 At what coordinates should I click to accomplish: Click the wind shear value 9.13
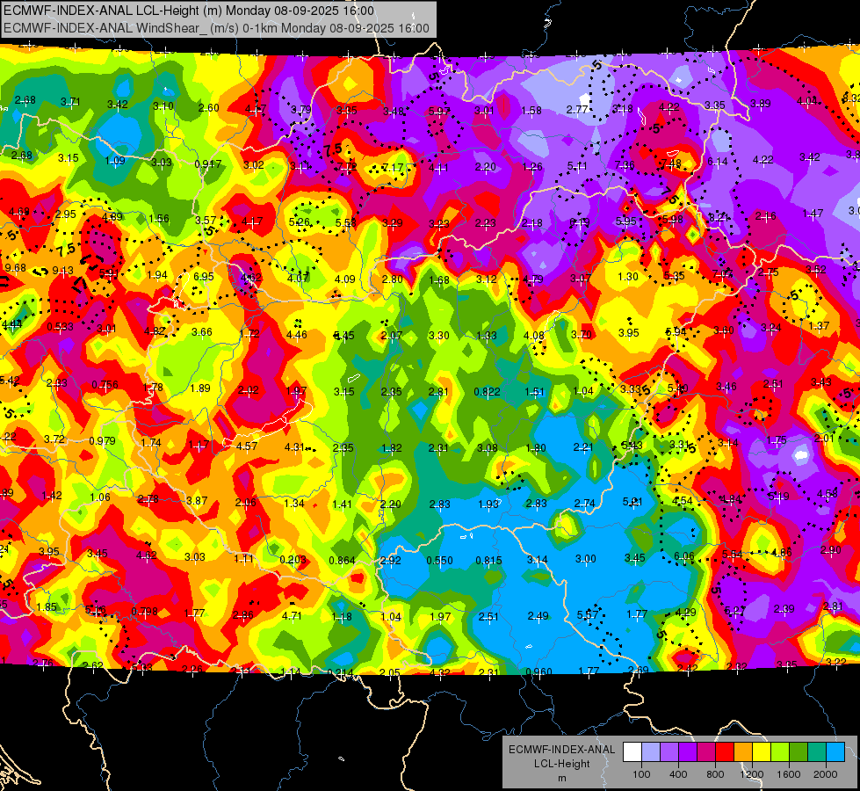[63, 271]
